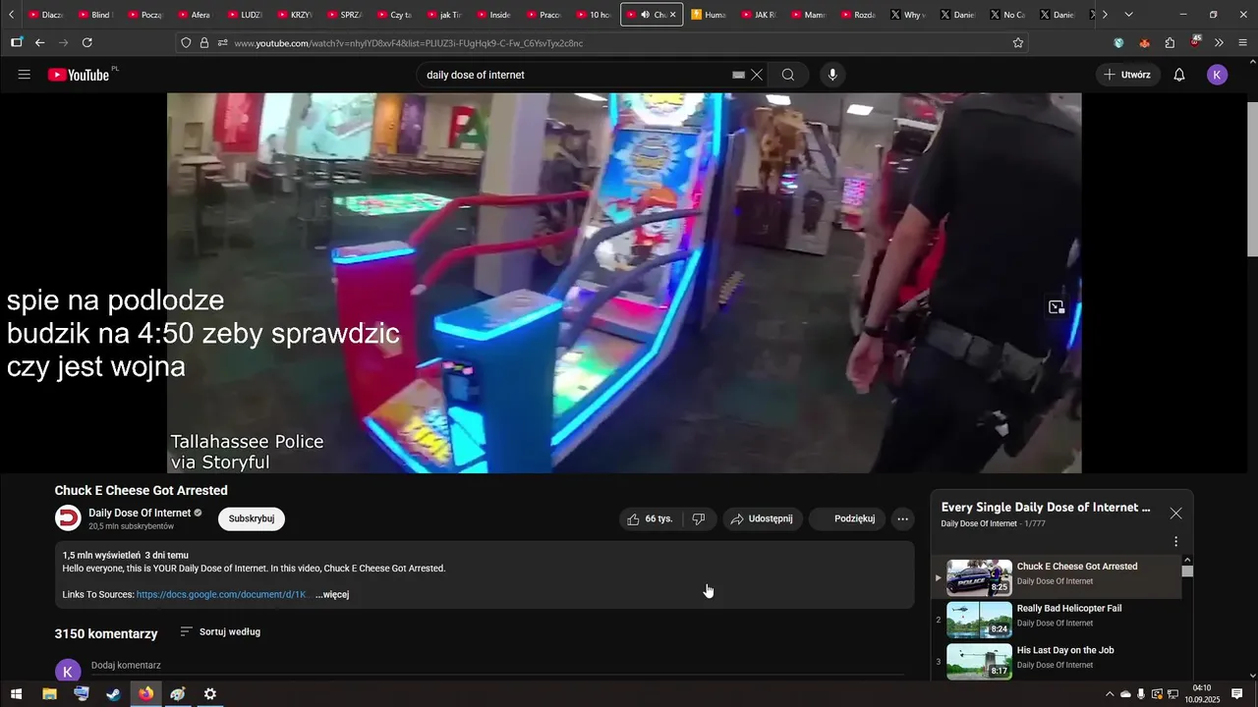The height and width of the screenshot is (707, 1258).
Task: Click the Daily Dose Of Internet channel name
Action: (x=140, y=513)
